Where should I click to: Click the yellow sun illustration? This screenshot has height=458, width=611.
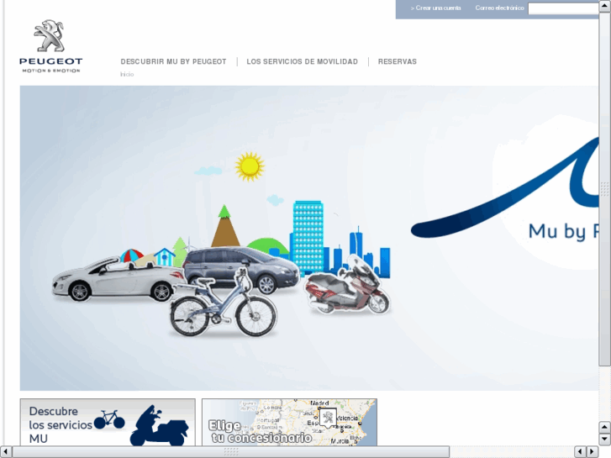[x=250, y=167]
